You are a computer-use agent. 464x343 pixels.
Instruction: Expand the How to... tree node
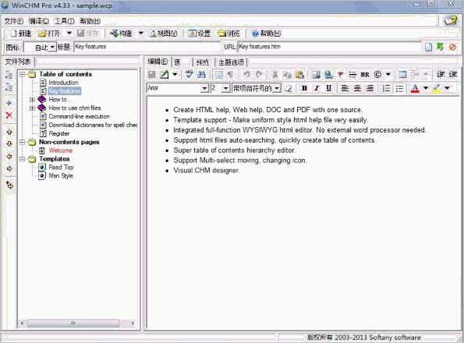32,100
